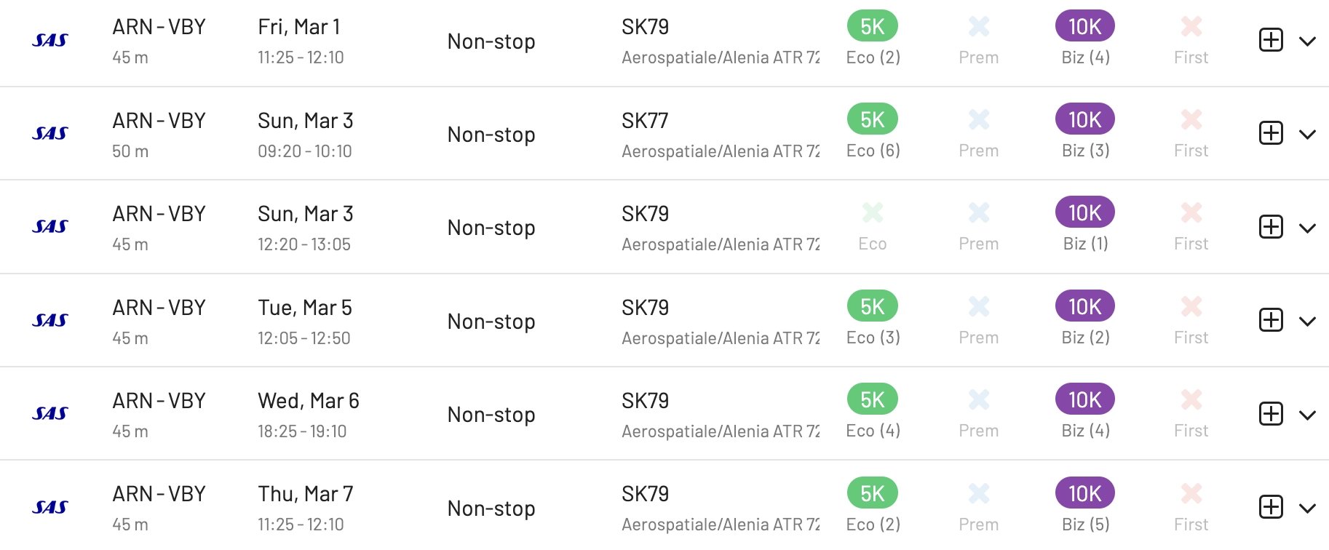
Task: Select 5K Eco fare on Fri, Mar 1
Action: [x=873, y=26]
